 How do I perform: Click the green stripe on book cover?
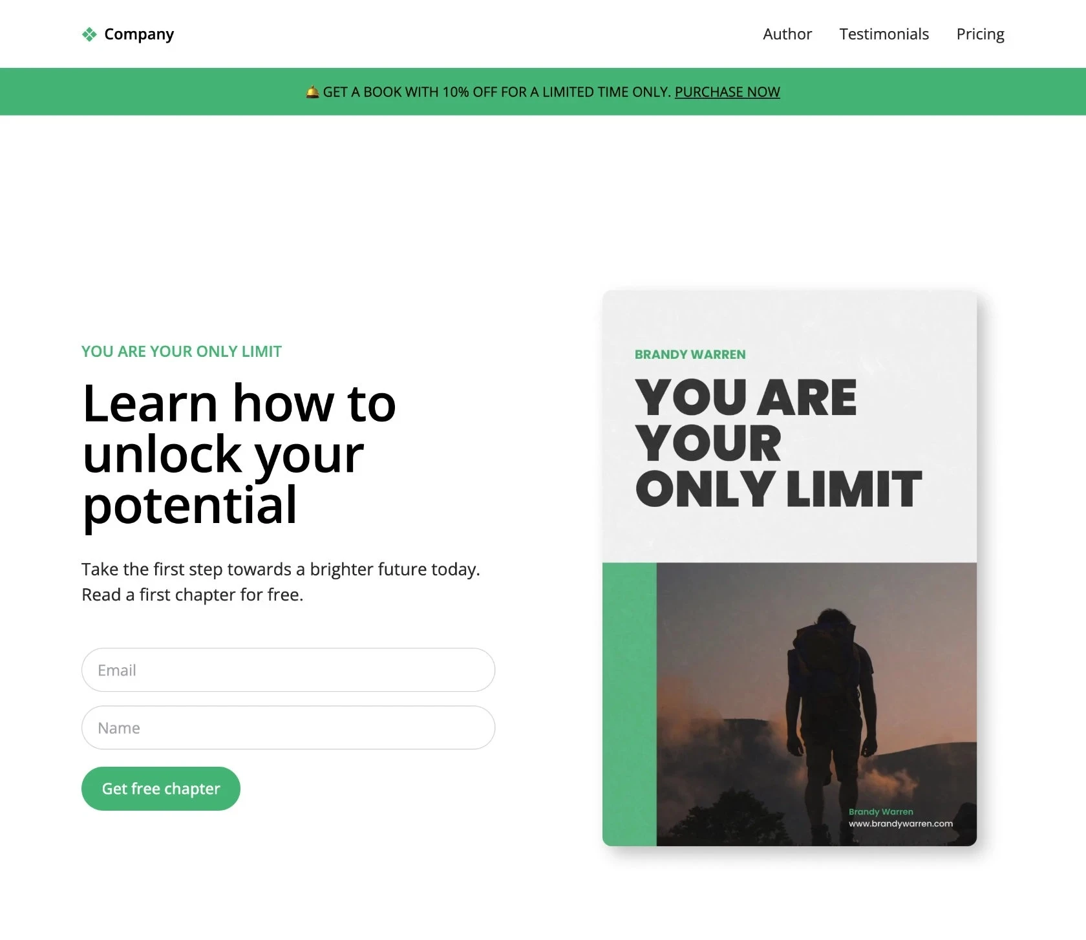(x=630, y=704)
